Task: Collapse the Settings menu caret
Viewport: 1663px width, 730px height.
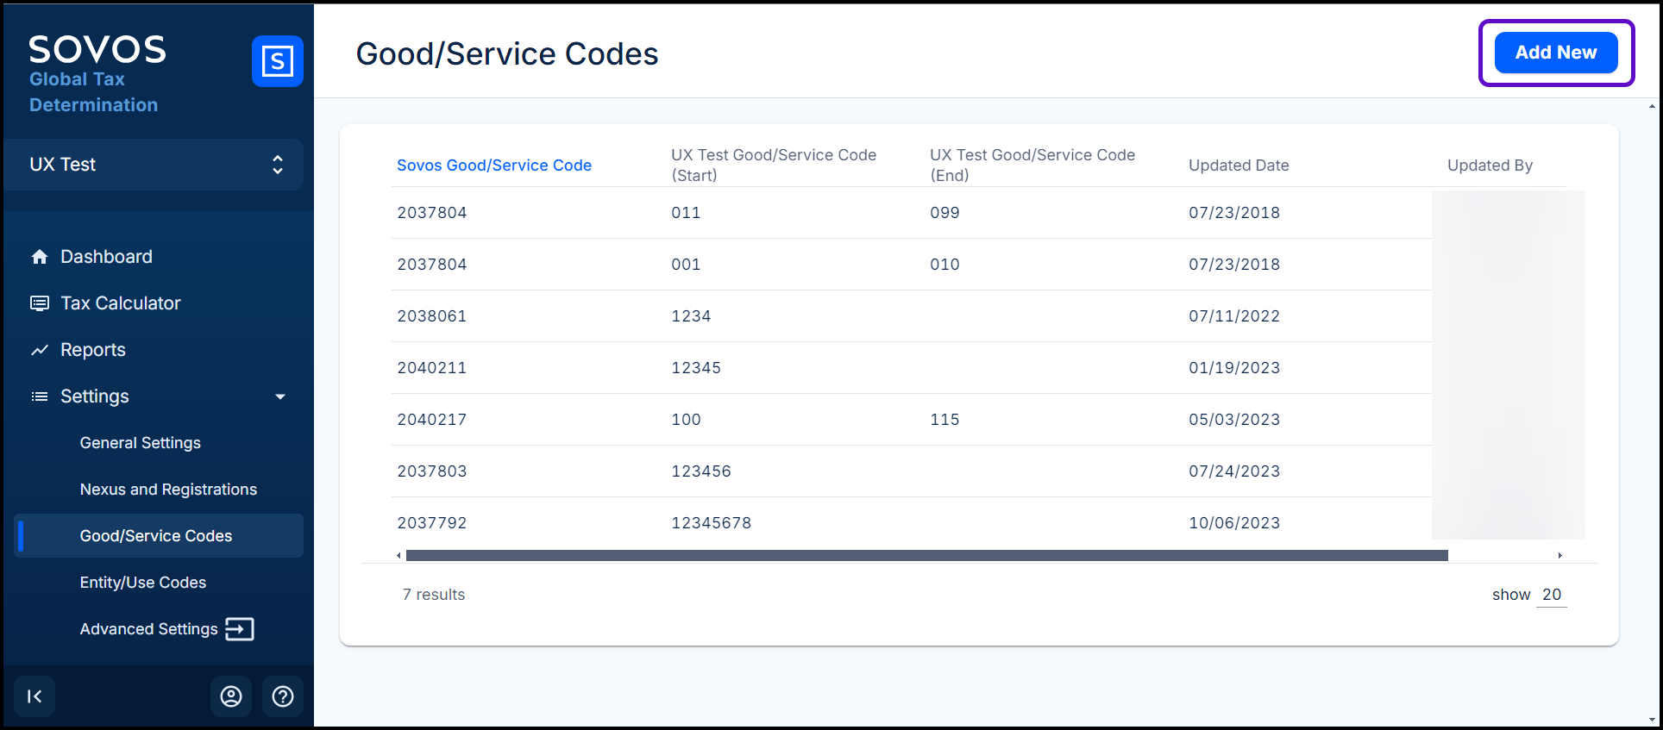Action: click(x=280, y=396)
